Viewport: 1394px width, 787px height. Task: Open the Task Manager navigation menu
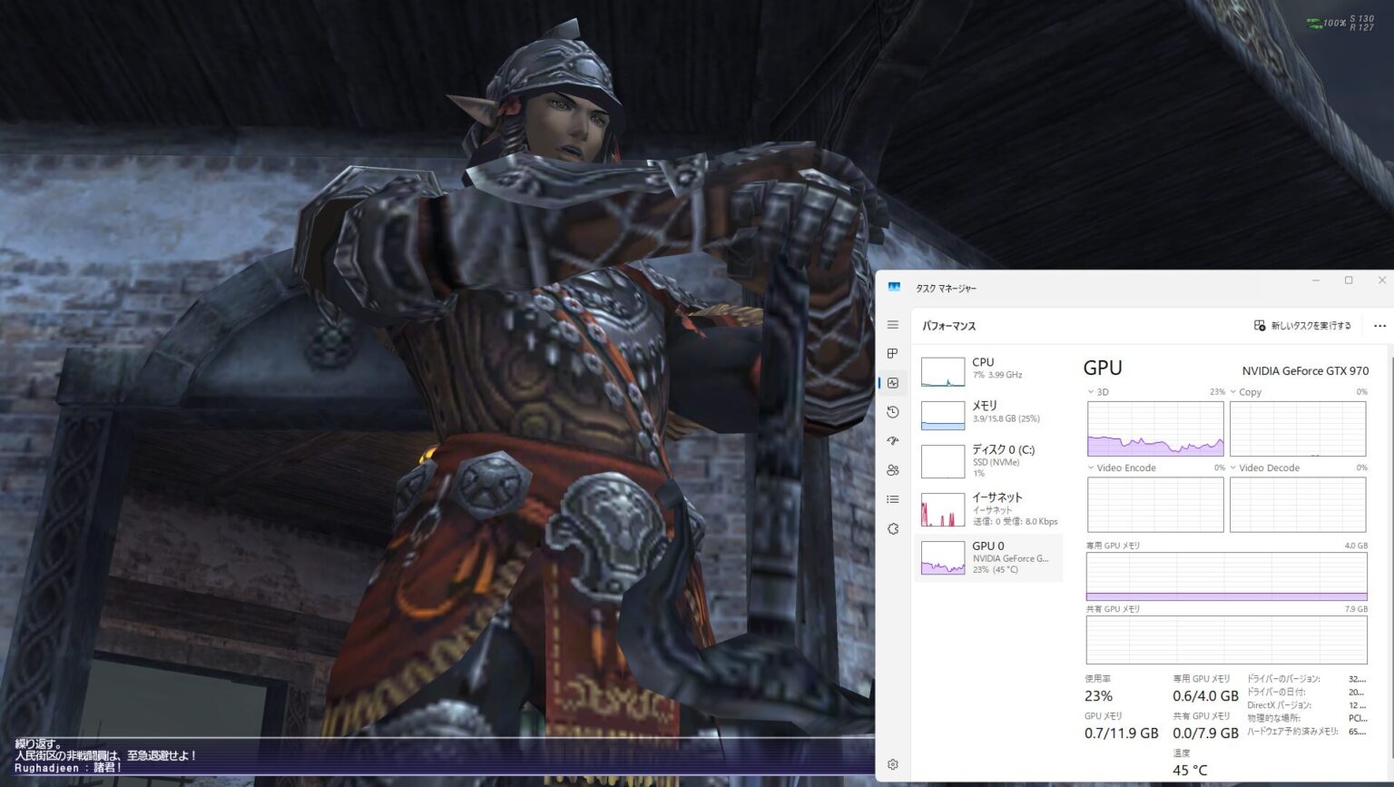[x=892, y=324]
